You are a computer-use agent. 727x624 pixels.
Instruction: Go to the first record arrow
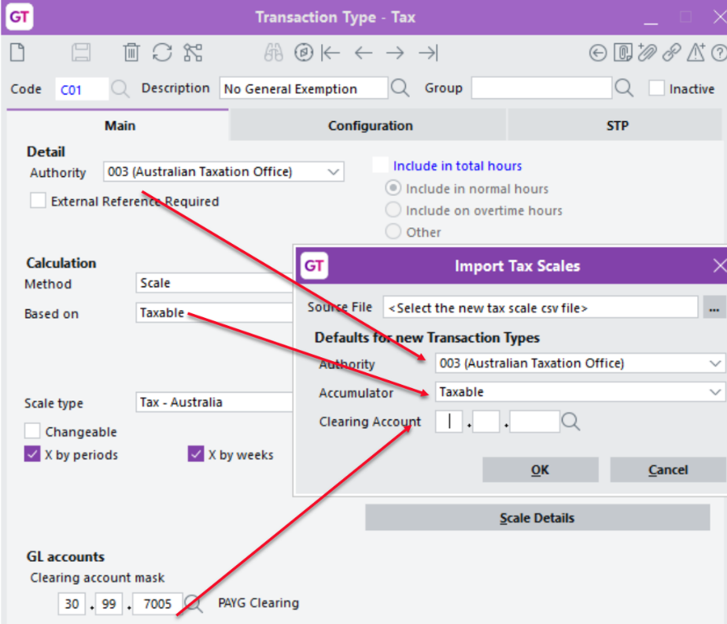pos(330,53)
